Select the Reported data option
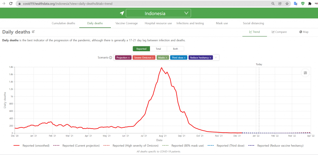This screenshot has height=155, width=318. (x=141, y=49)
